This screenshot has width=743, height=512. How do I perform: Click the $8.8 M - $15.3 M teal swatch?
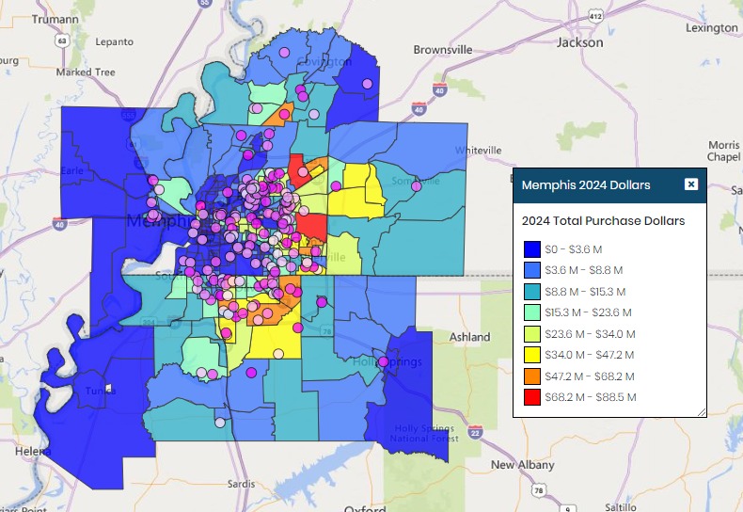coord(532,292)
